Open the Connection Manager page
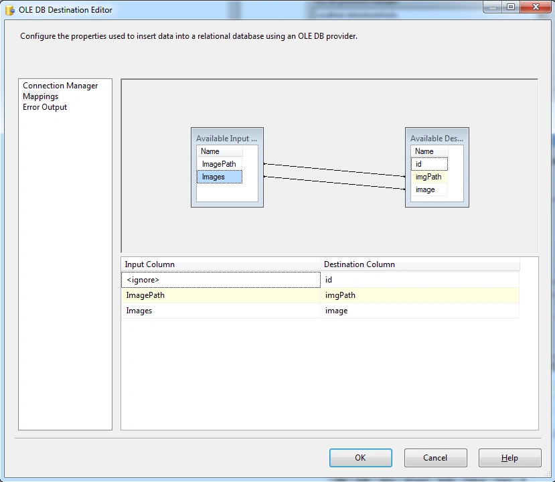 pos(60,86)
